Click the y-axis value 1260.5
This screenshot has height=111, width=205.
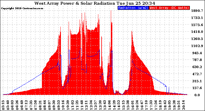(x=197, y=39)
